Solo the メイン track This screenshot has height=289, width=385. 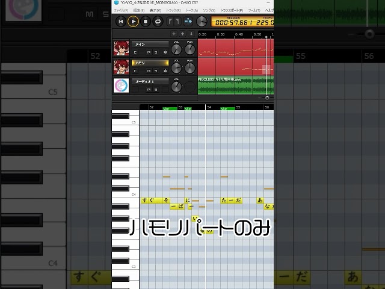pos(156,52)
